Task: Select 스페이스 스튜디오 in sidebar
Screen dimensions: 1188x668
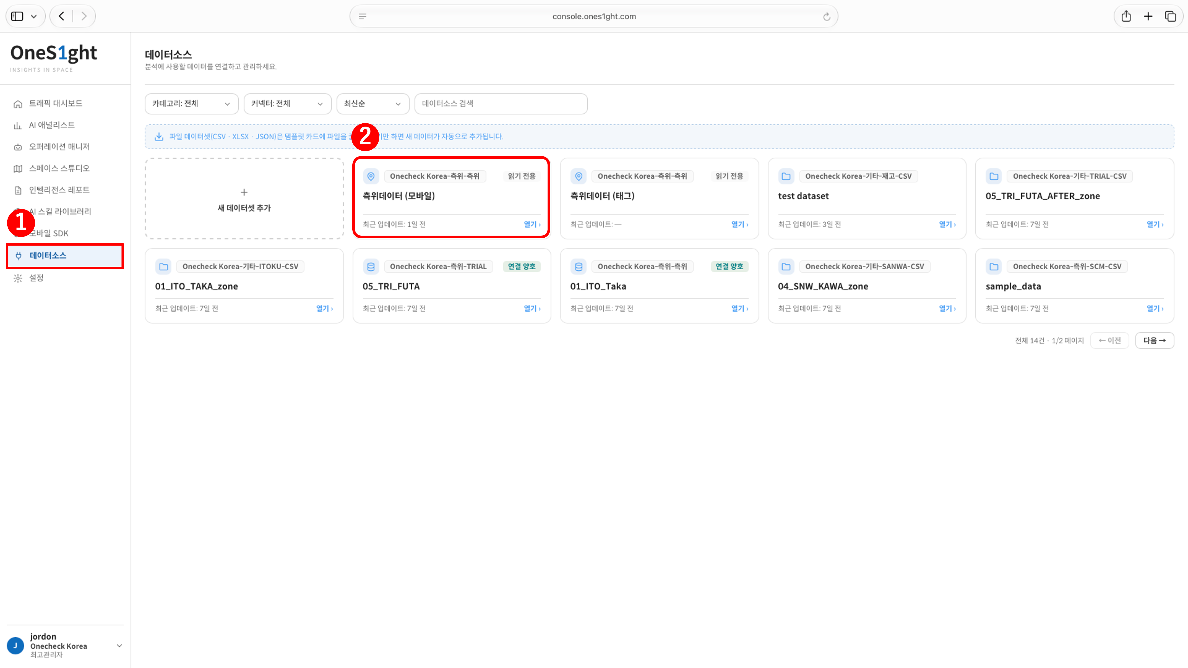Action: pos(59,168)
